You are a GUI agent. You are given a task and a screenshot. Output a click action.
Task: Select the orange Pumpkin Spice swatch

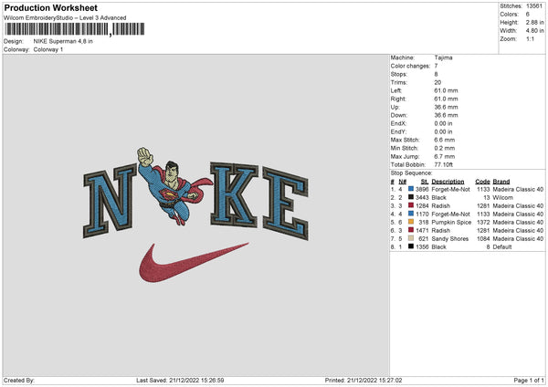tap(411, 222)
